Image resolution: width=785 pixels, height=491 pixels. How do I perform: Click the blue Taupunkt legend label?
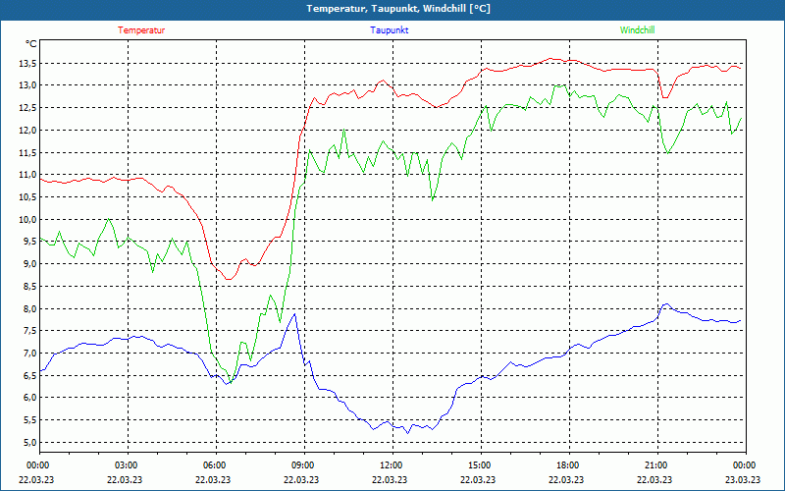pyautogui.click(x=389, y=30)
